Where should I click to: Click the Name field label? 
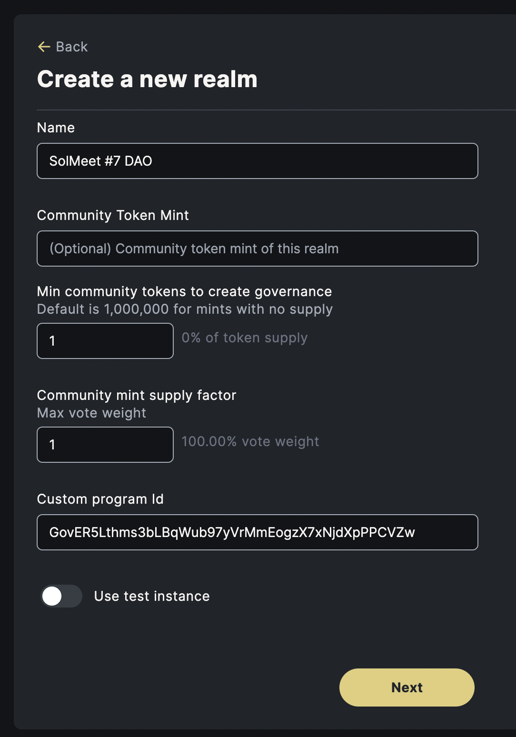point(56,128)
